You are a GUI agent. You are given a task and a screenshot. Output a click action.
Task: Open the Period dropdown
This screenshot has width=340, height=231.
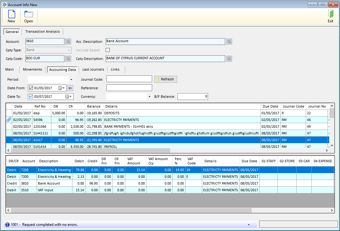[71, 79]
